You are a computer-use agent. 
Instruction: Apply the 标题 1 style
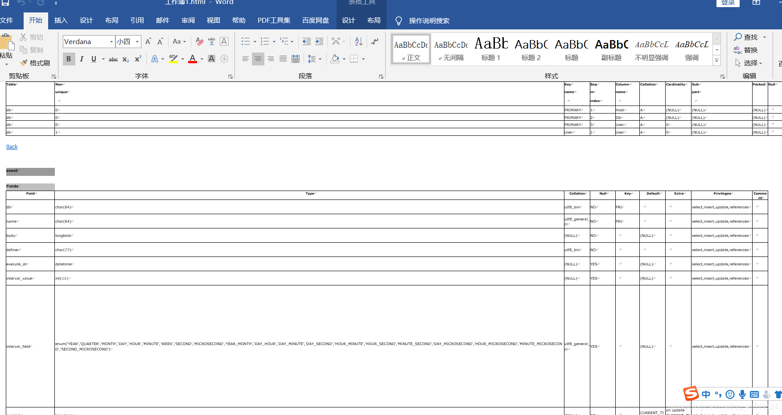coord(491,49)
